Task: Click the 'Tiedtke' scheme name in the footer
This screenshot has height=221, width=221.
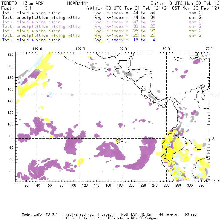Action: (x=70, y=214)
